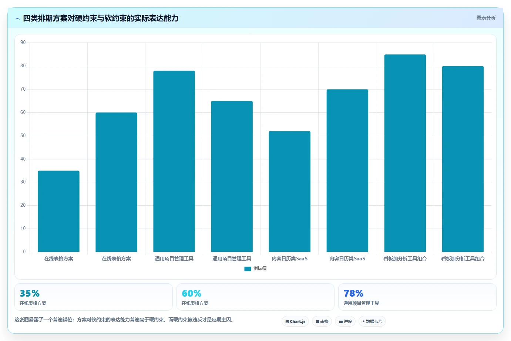Click the footnote text starting 这张图暴露了一个普遍错位
Image resolution: width=511 pixels, height=341 pixels.
pyautogui.click(x=125, y=320)
